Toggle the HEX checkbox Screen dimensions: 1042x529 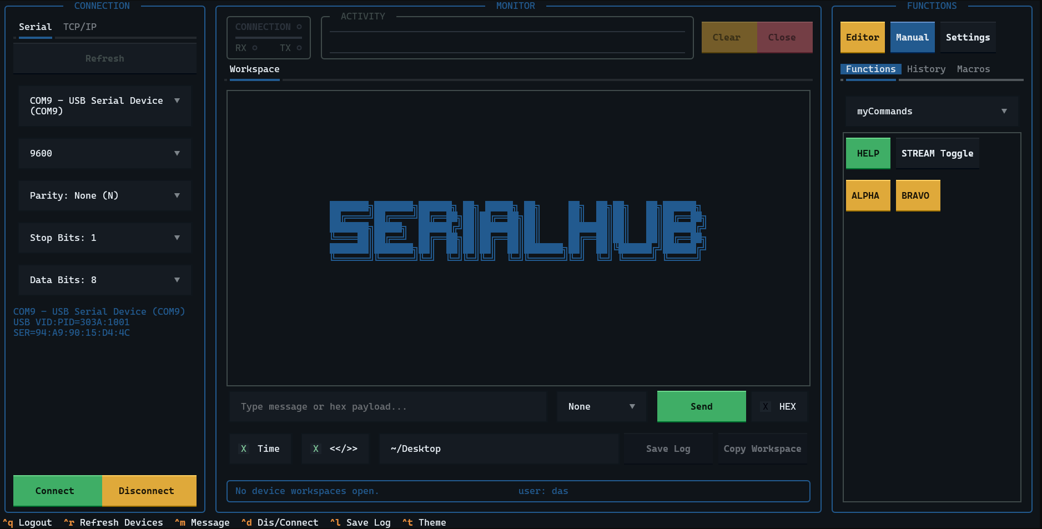pyautogui.click(x=779, y=406)
